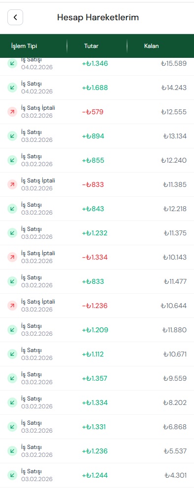
Task: Click the ₺8.202 remaining balance value
Action: pos(175,402)
